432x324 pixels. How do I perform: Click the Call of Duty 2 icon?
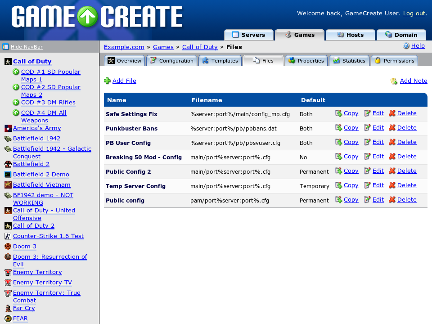pyautogui.click(x=8, y=226)
